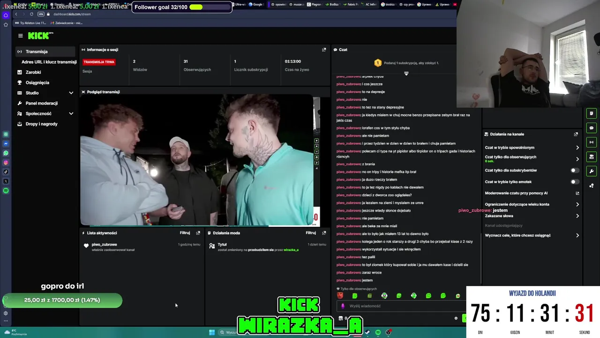Open Ograniczenie dotyczące wieku konta
The height and width of the screenshot is (338, 600).
(532, 205)
